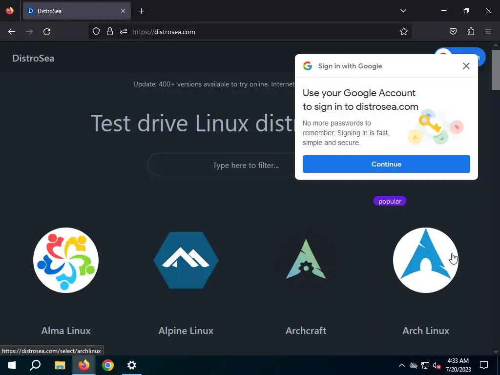Go back to the previous page
Screen dimensions: 500x375
[x=12, y=32]
